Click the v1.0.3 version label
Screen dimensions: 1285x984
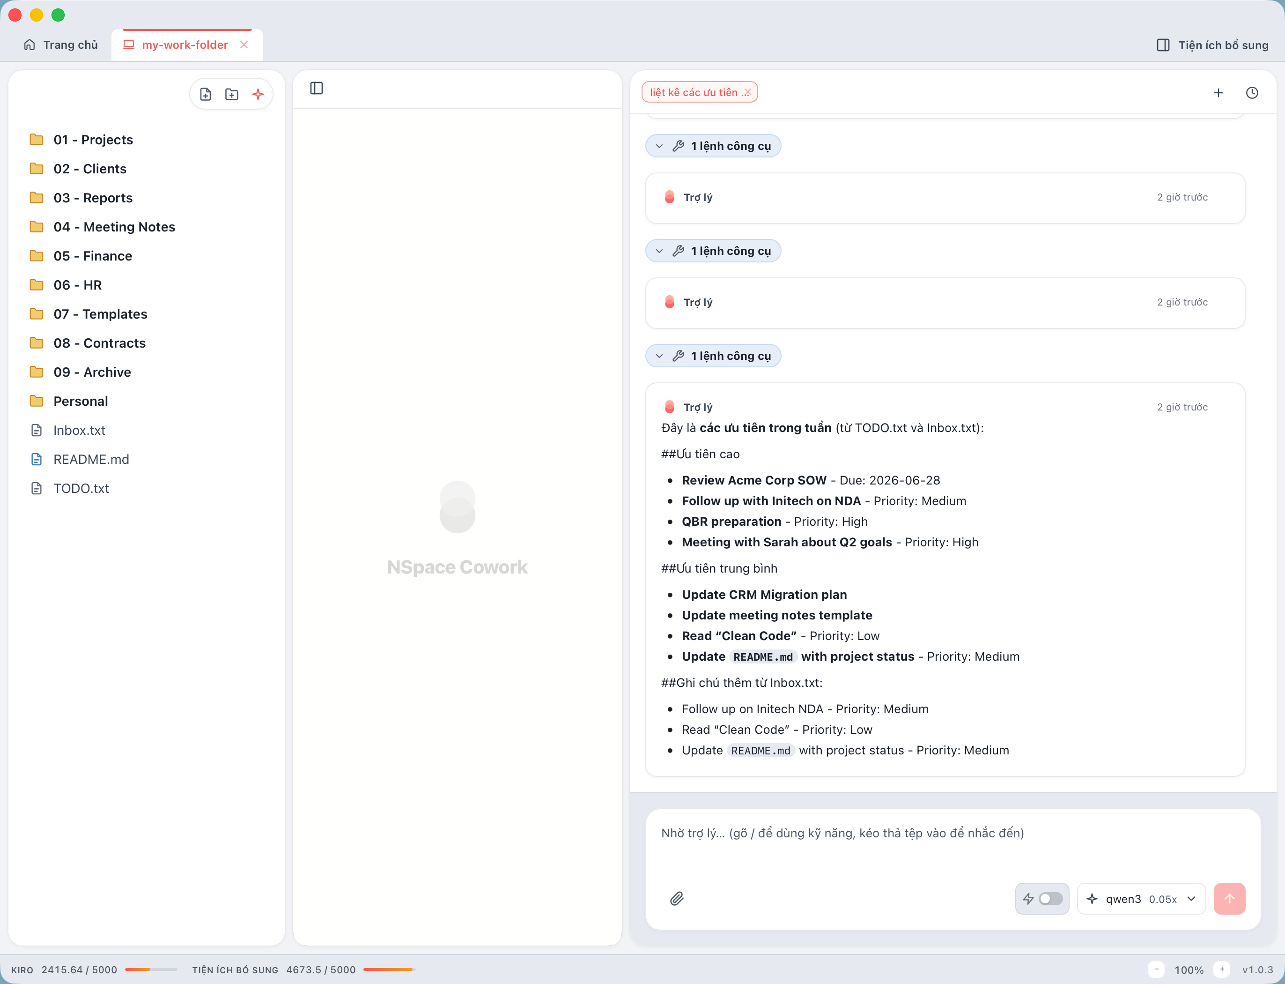pyautogui.click(x=1257, y=969)
